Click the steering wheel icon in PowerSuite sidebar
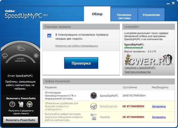Viewport: 178px width, 128px height. [x=30, y=104]
